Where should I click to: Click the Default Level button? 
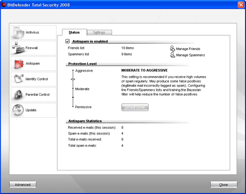pyautogui.click(x=135, y=107)
